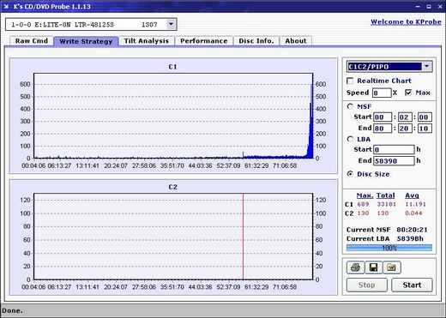Screen dimensions: 446x318
Task: Click the Total column header link
Action: point(385,195)
